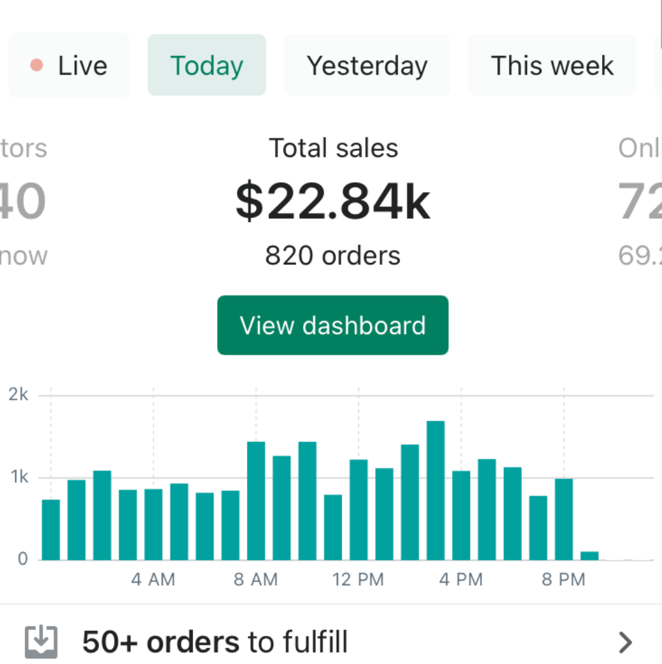Open the 50+ orders to fulfill link
This screenshot has height=664, width=662.
(214, 642)
